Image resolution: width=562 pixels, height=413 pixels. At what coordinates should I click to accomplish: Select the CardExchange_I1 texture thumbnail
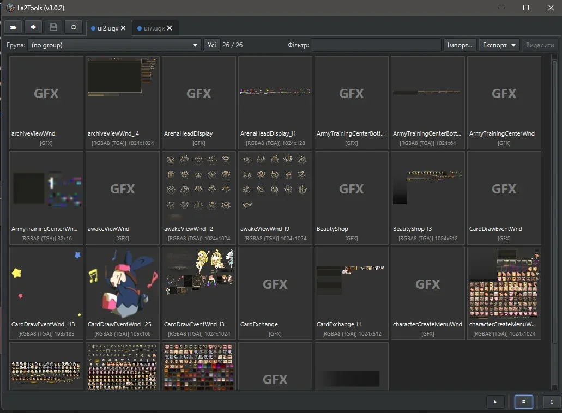tap(352, 293)
